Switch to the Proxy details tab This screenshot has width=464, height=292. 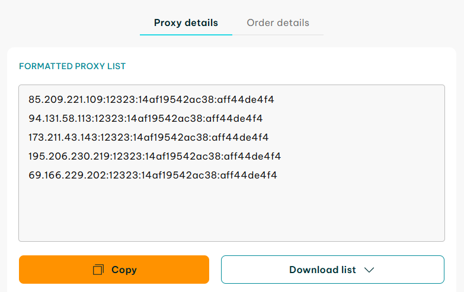186,22
